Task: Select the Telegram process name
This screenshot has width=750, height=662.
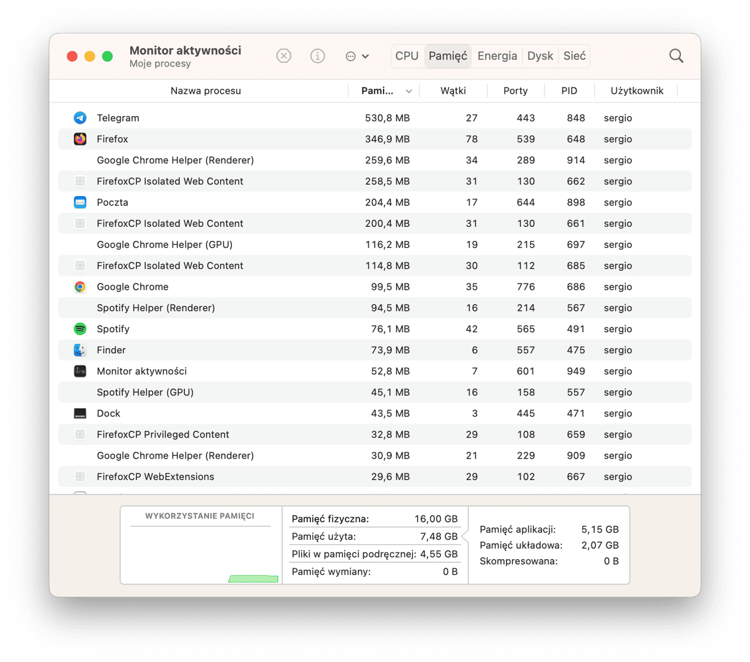Action: click(118, 118)
